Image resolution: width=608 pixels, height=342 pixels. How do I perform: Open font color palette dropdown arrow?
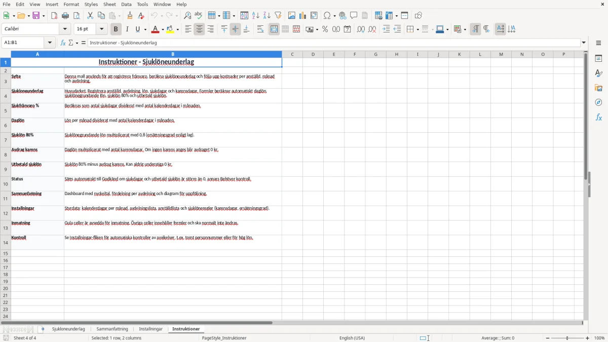162,29
